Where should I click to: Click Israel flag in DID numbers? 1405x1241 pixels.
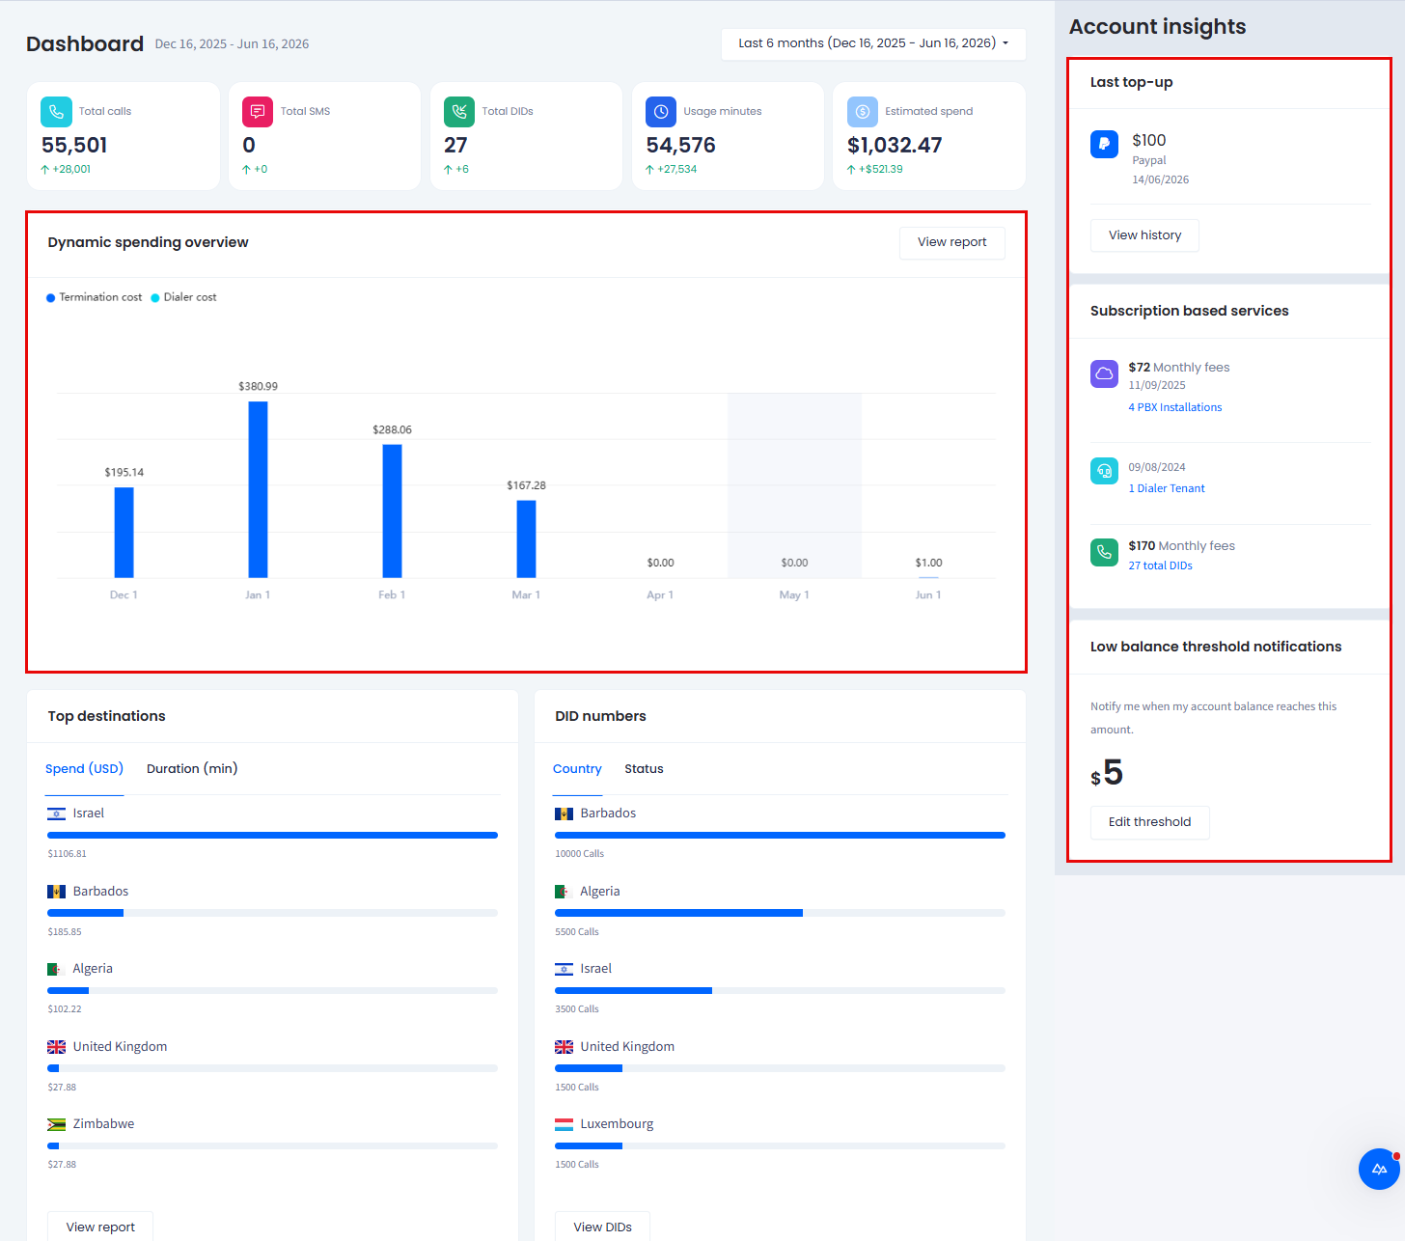[565, 969]
